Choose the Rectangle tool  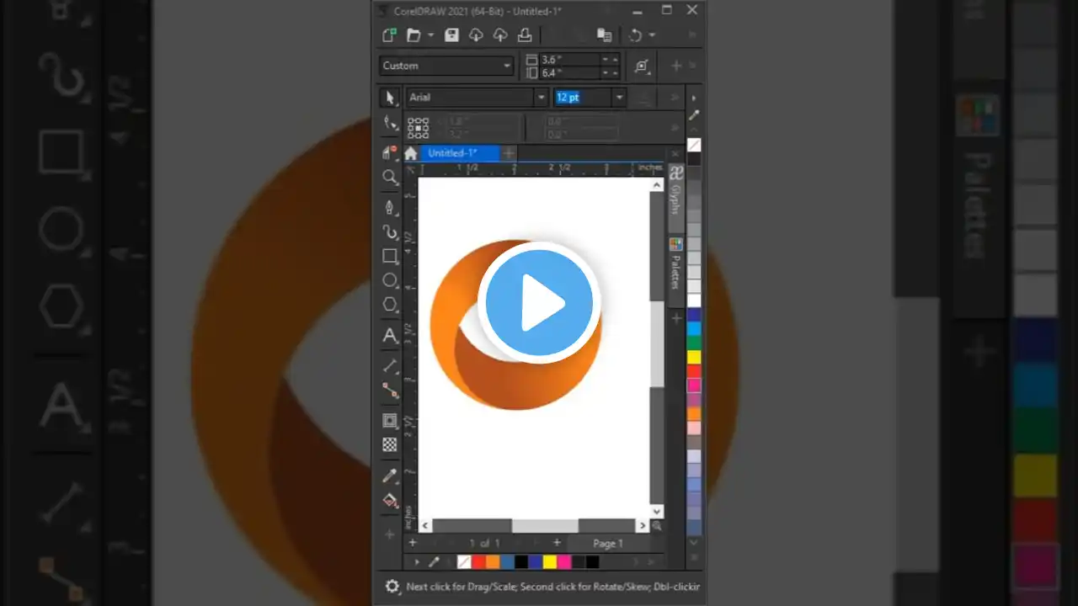(389, 256)
